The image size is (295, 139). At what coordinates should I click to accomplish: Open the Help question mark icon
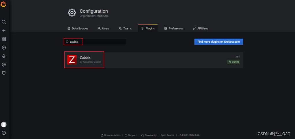4,133
